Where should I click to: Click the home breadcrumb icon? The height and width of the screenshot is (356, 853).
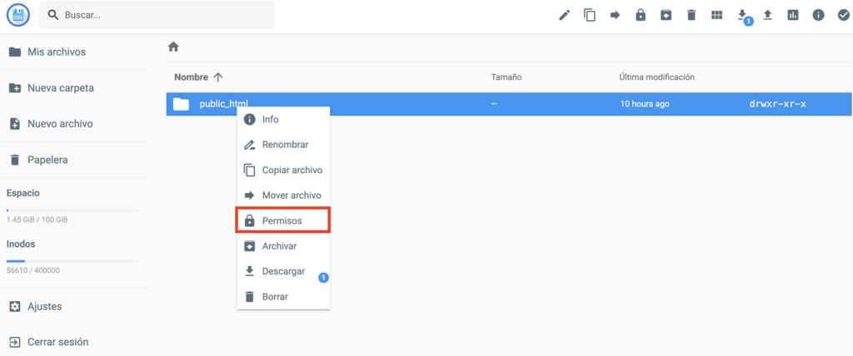(173, 47)
